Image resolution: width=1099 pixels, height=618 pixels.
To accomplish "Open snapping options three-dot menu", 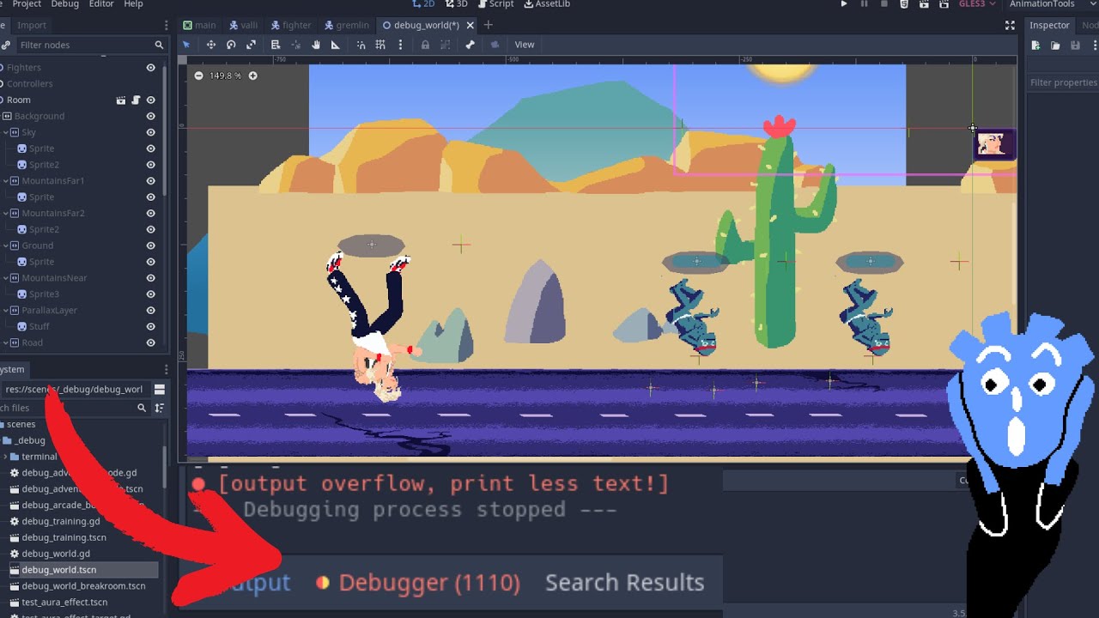I will (400, 45).
